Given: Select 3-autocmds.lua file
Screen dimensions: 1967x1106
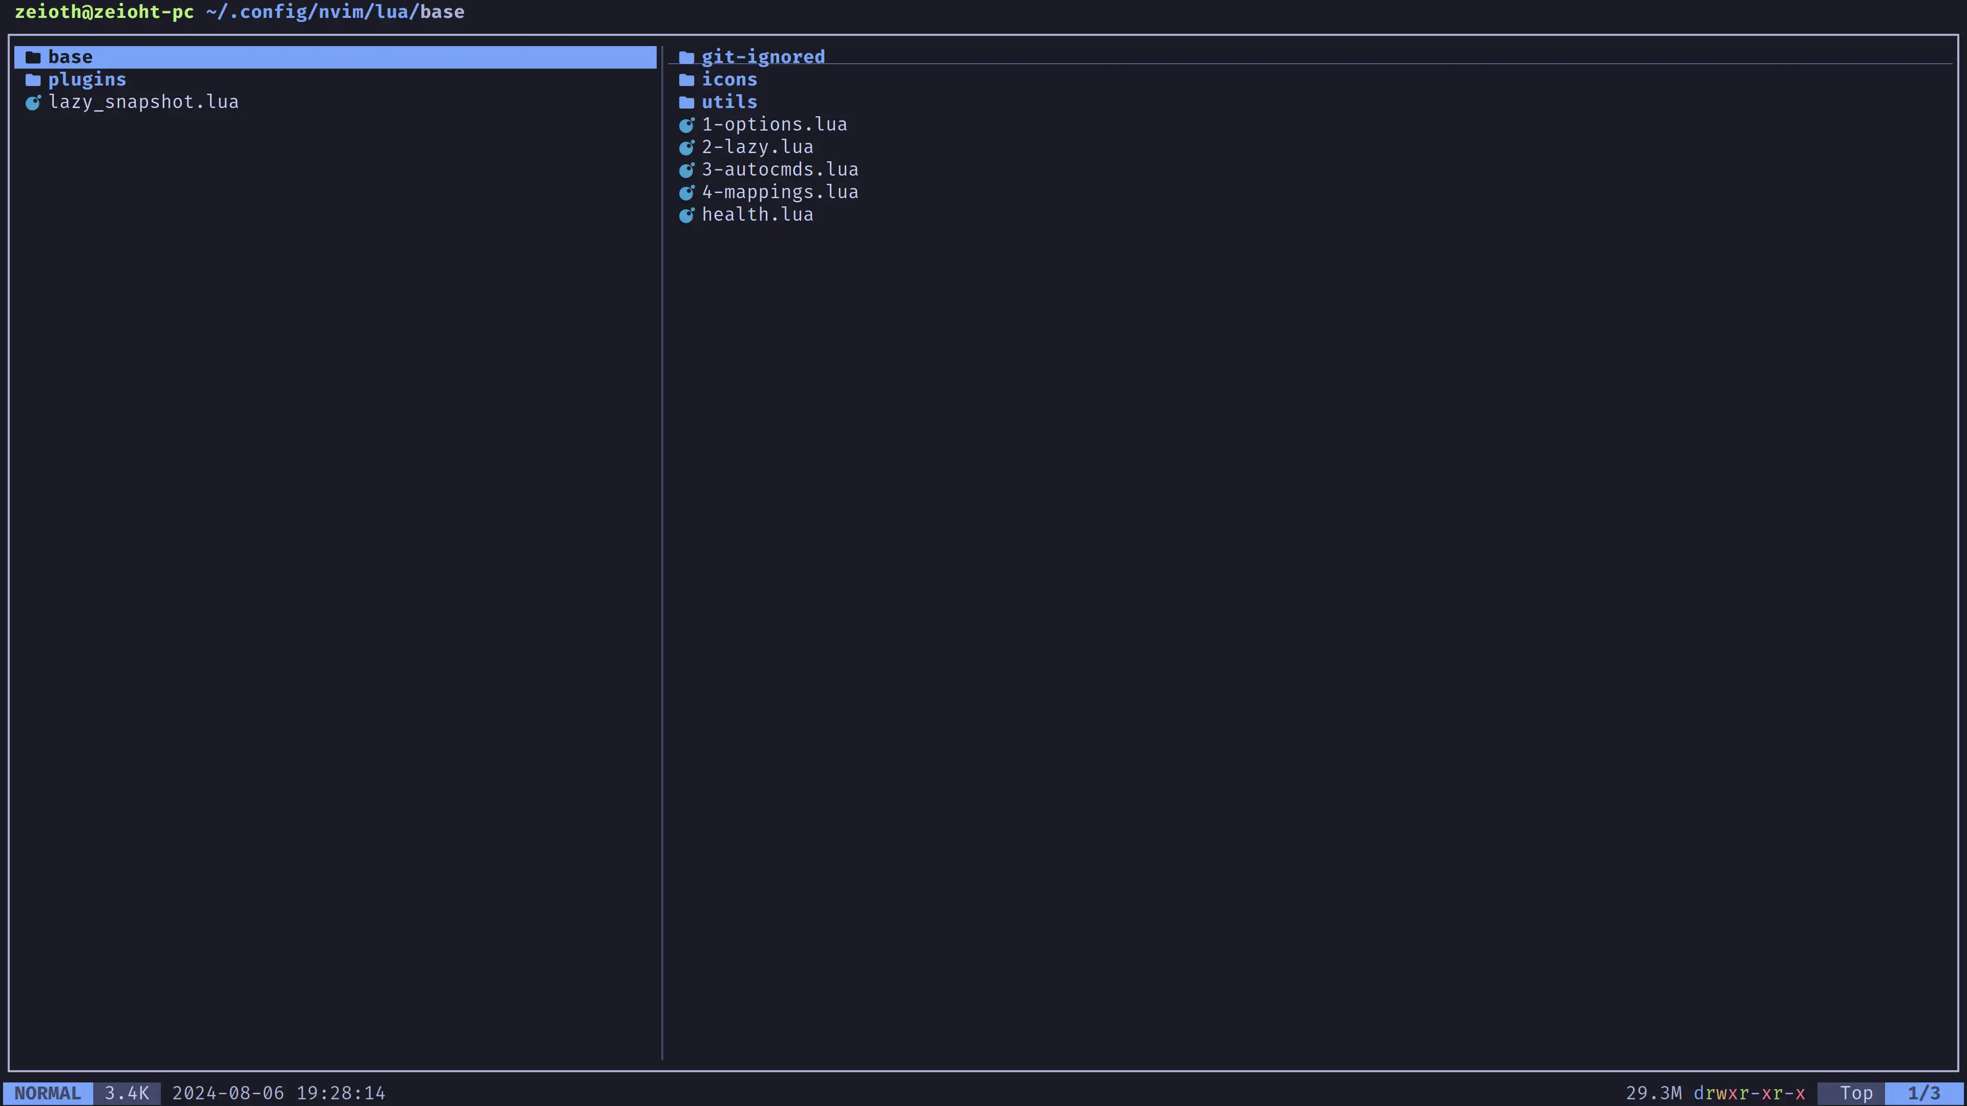Looking at the screenshot, I should (x=780, y=169).
